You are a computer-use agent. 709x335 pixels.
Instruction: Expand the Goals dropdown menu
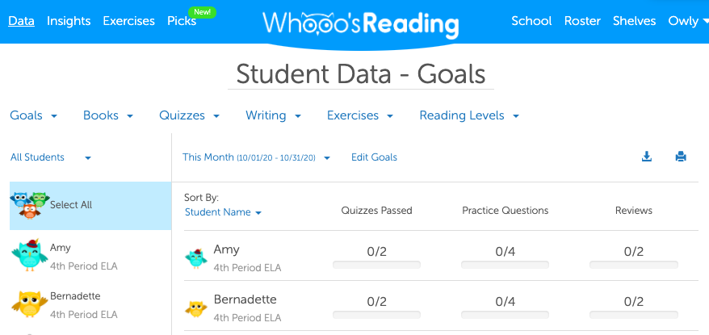point(34,115)
